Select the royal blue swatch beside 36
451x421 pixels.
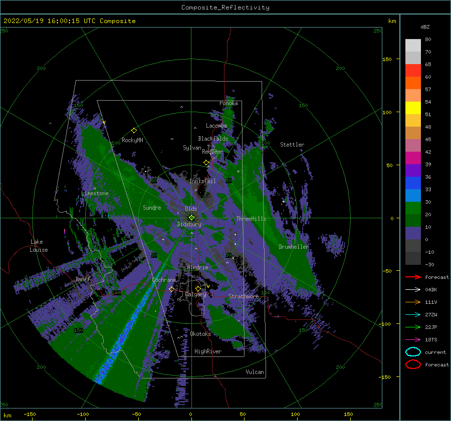click(x=413, y=183)
